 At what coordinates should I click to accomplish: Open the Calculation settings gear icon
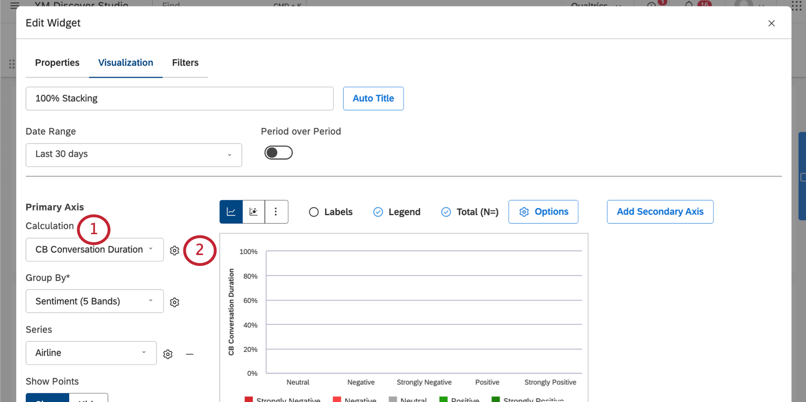(174, 250)
